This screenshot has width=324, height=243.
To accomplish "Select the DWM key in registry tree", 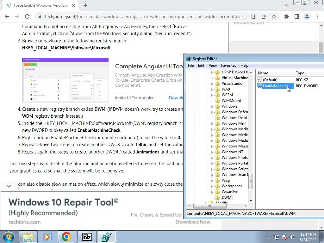I will tap(226, 197).
